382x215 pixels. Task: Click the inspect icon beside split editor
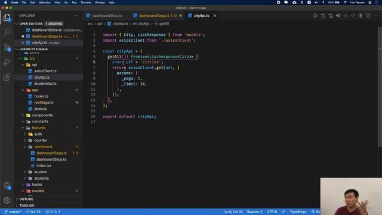361,16
